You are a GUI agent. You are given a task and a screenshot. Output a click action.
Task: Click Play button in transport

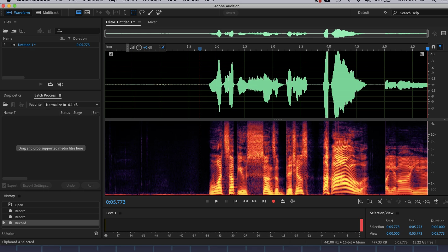[216, 201]
